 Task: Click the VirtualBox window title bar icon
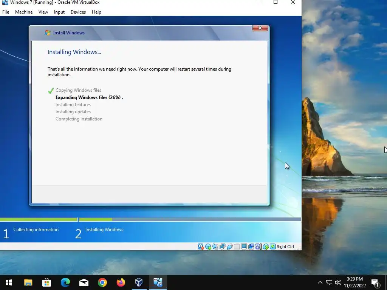coord(5,2)
